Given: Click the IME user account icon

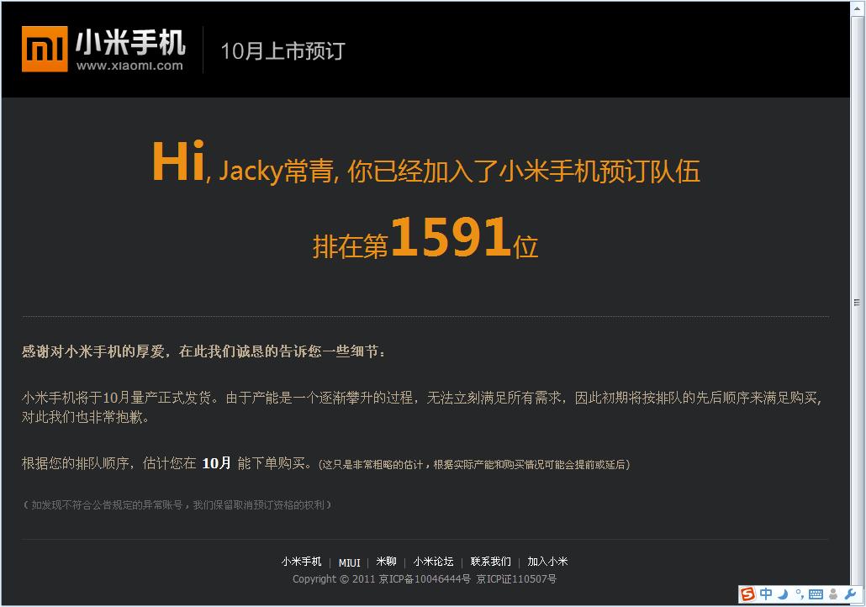Looking at the screenshot, I should pyautogui.click(x=833, y=594).
